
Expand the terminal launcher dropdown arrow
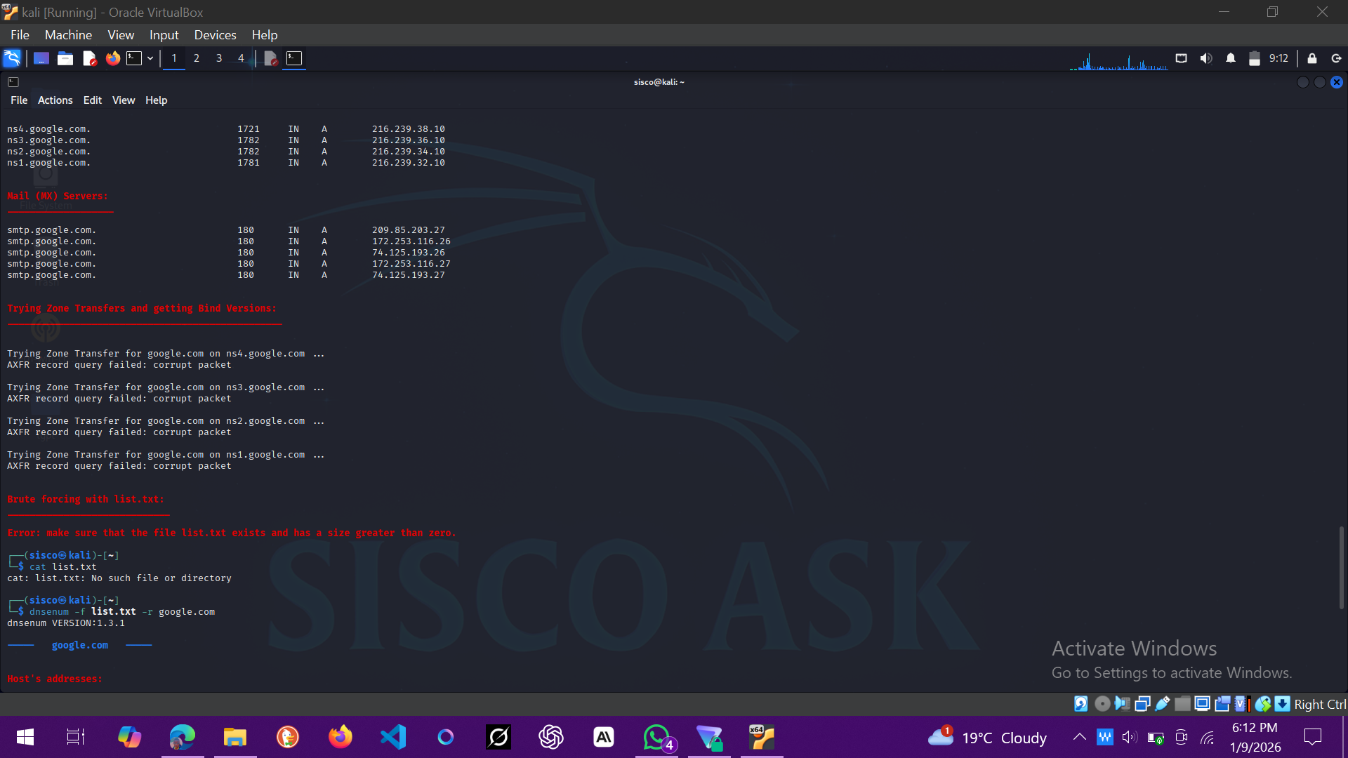click(x=150, y=58)
